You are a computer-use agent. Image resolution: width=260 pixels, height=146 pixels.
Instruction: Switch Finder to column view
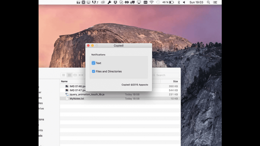[x=75, y=75]
